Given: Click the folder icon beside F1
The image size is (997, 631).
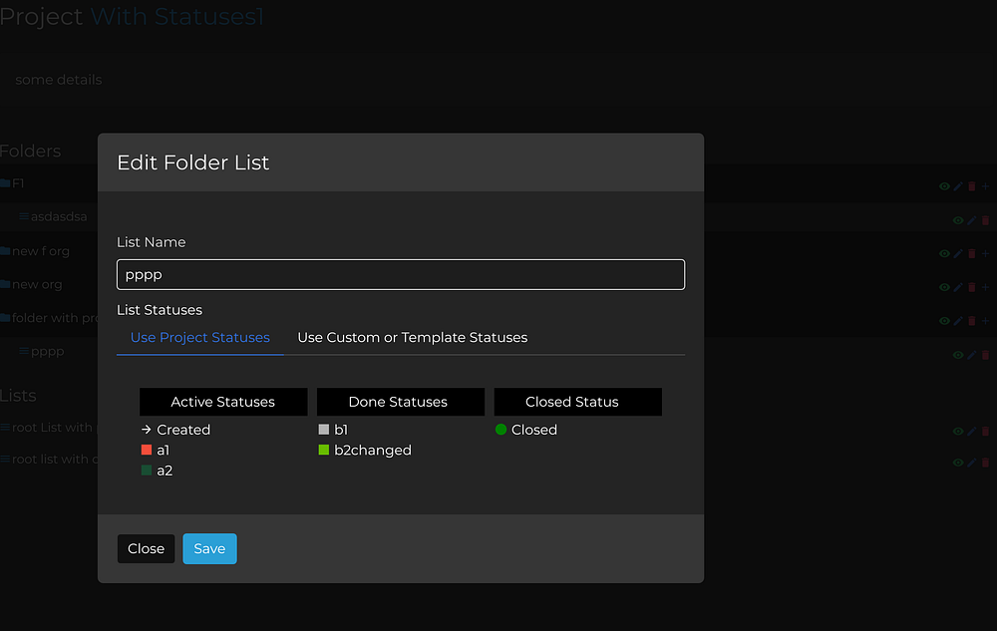Looking at the screenshot, I should pos(5,183).
